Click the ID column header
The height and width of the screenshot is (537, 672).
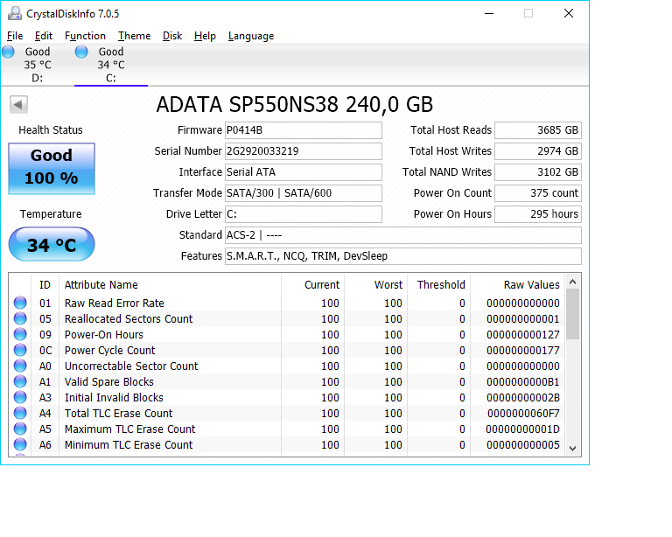(x=45, y=285)
